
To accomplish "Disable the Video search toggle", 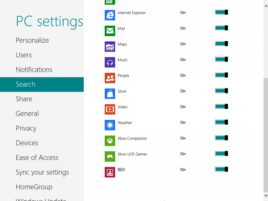I will (x=222, y=107).
